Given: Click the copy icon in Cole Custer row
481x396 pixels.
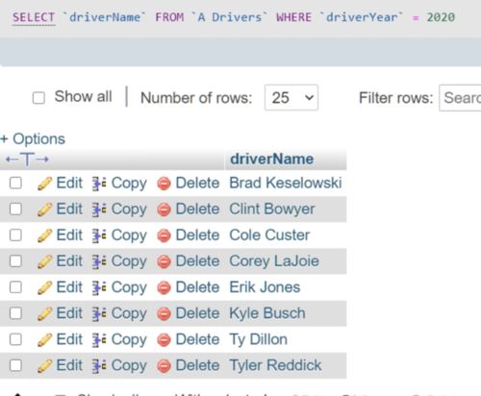Looking at the screenshot, I should click(x=99, y=235).
